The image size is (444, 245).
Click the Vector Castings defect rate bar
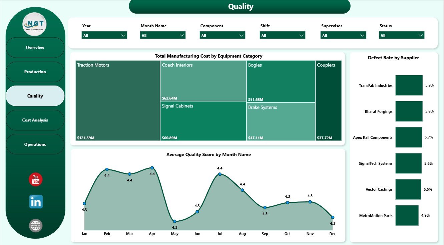pyautogui.click(x=408, y=189)
